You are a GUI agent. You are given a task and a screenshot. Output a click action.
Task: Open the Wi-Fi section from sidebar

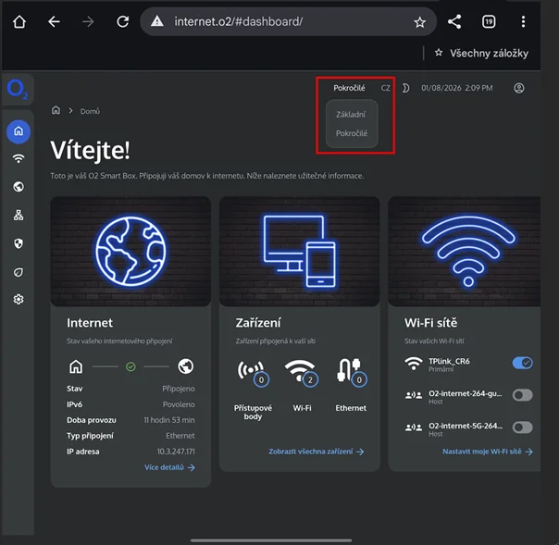coord(19,158)
